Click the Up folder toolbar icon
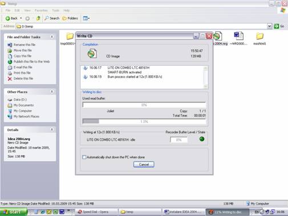This screenshot has width=288, height=216. pyautogui.click(x=38, y=18)
